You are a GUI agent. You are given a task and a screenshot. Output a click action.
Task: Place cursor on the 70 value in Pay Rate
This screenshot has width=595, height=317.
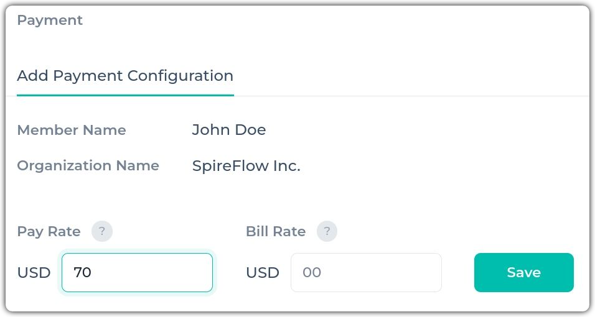pyautogui.click(x=82, y=272)
